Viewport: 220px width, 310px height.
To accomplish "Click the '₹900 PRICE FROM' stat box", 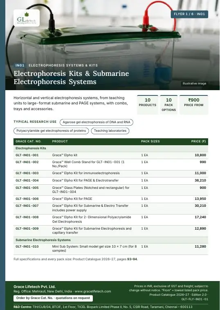I will (194, 105).
